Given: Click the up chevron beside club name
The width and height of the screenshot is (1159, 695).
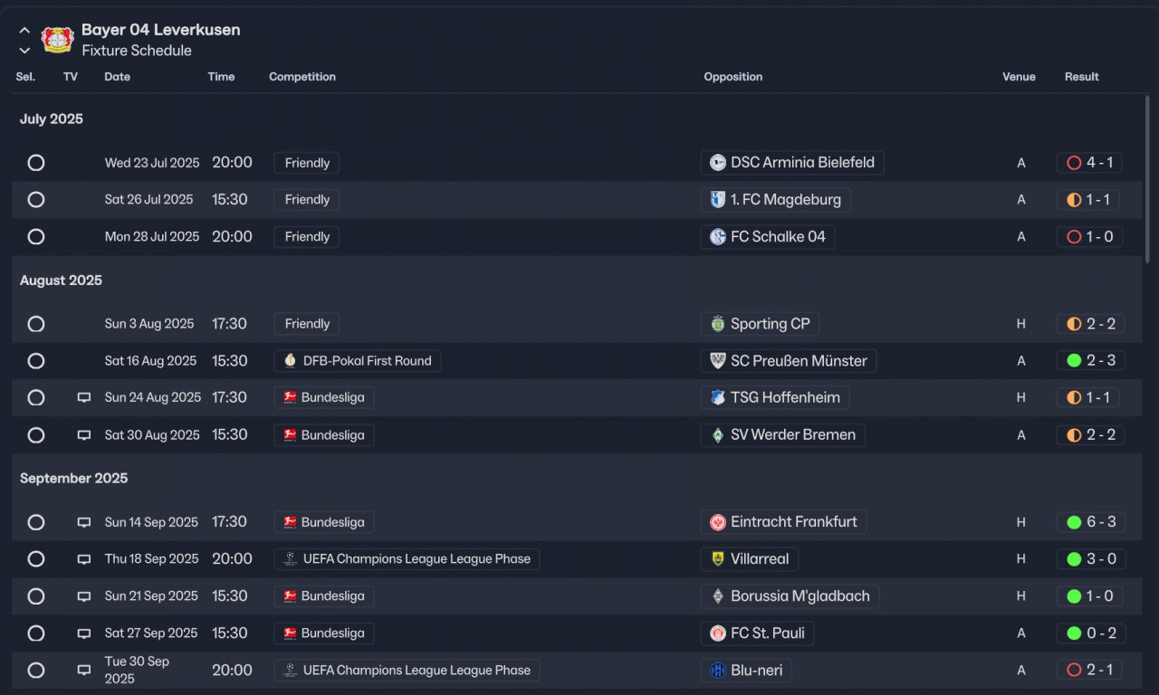Looking at the screenshot, I should pos(24,30).
